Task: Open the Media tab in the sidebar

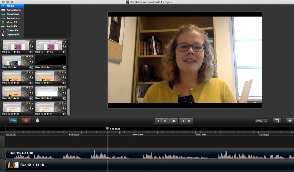Action: coord(12,6)
